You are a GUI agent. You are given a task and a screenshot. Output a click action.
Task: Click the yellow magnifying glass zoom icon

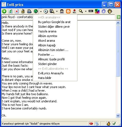pos(81,11)
